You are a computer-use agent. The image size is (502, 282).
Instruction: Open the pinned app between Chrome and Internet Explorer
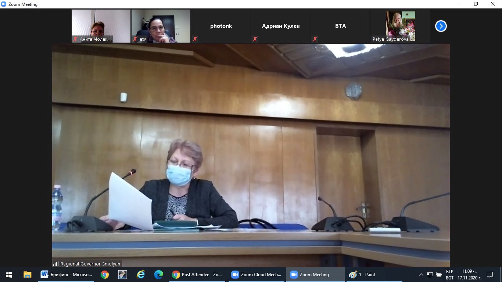point(122,275)
